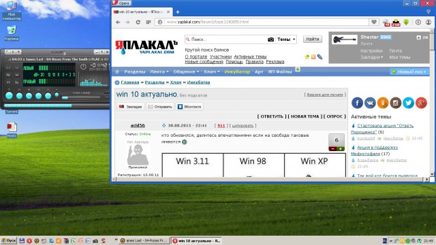Click the third AIMP playback button
This screenshot has width=436, height=245.
[x=29, y=95]
